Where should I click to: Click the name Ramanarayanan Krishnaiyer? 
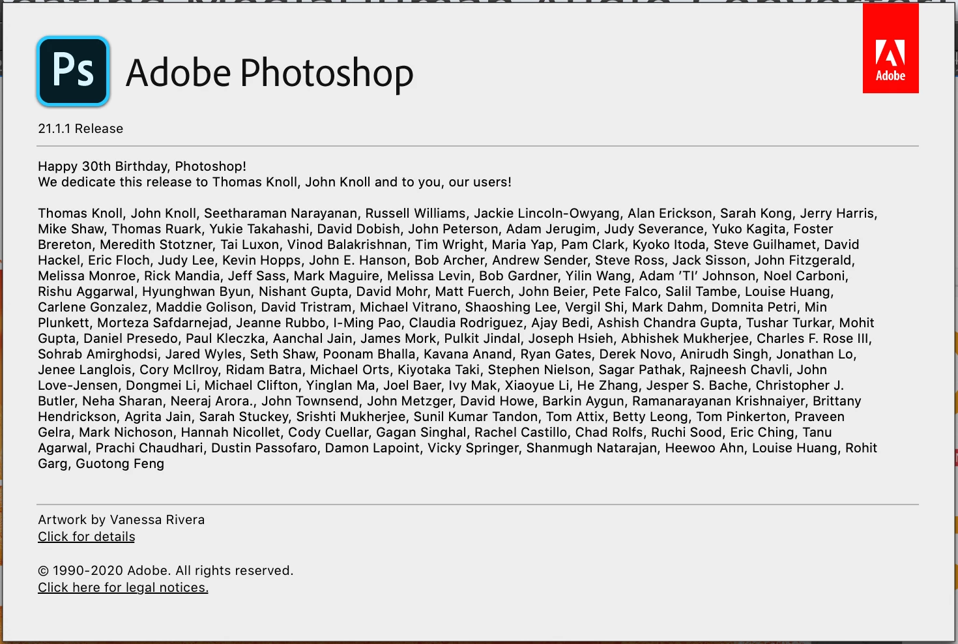tap(719, 401)
